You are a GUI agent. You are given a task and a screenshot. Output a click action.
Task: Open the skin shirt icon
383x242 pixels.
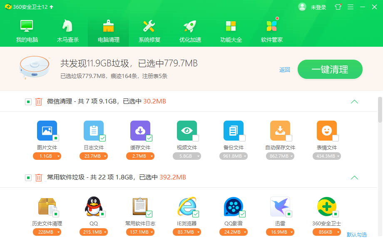(x=338, y=7)
